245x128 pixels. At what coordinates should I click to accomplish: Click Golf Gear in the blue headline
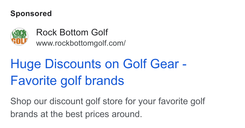tap(151, 64)
